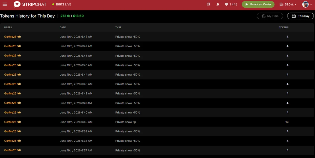Open the profile avatar menu
Viewport: 315px width, 158px height.
coord(307,4)
